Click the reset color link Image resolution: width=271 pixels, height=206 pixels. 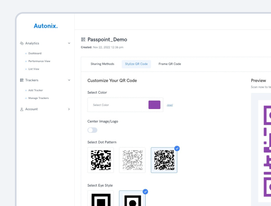point(170,105)
